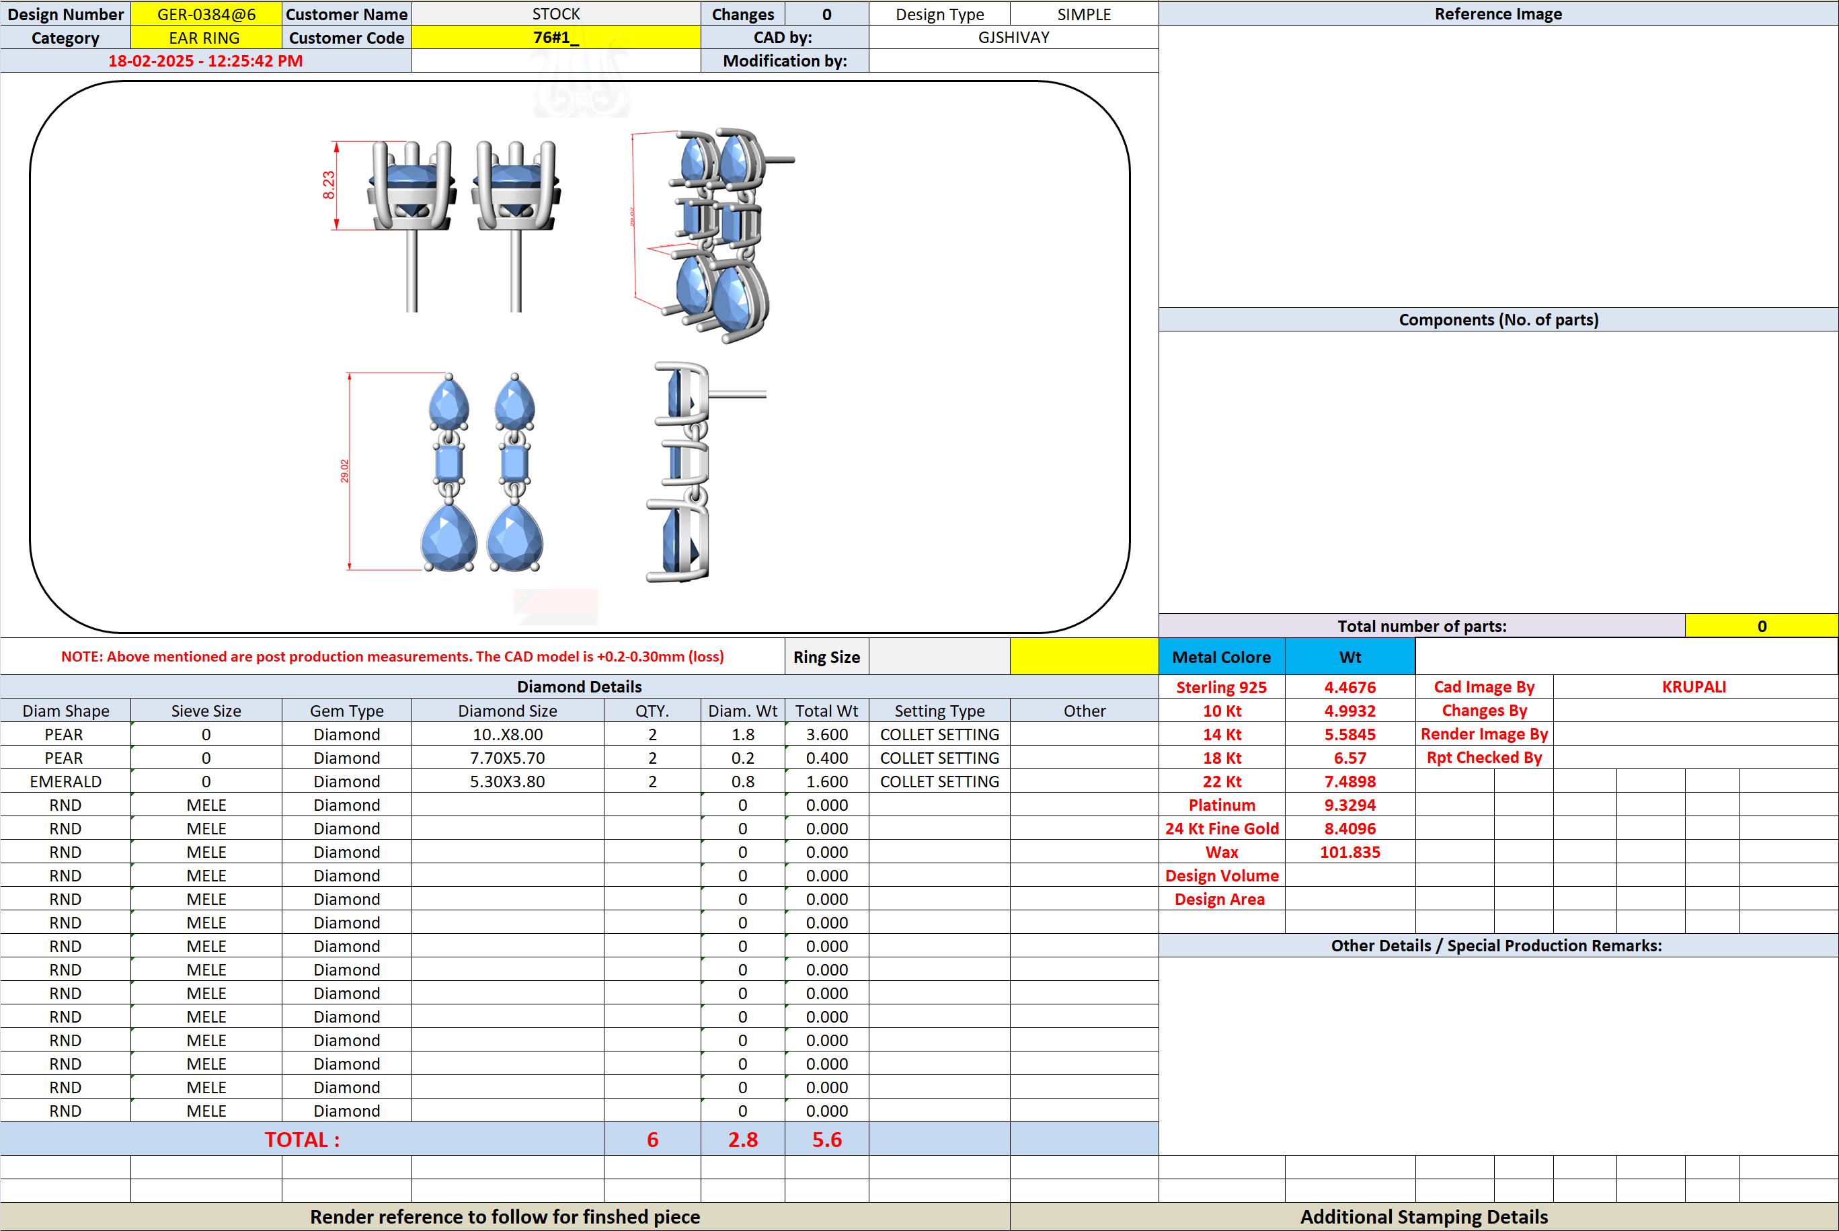The height and width of the screenshot is (1231, 1839).
Task: Select diamond size cell 10..X8.00
Action: [x=507, y=734]
